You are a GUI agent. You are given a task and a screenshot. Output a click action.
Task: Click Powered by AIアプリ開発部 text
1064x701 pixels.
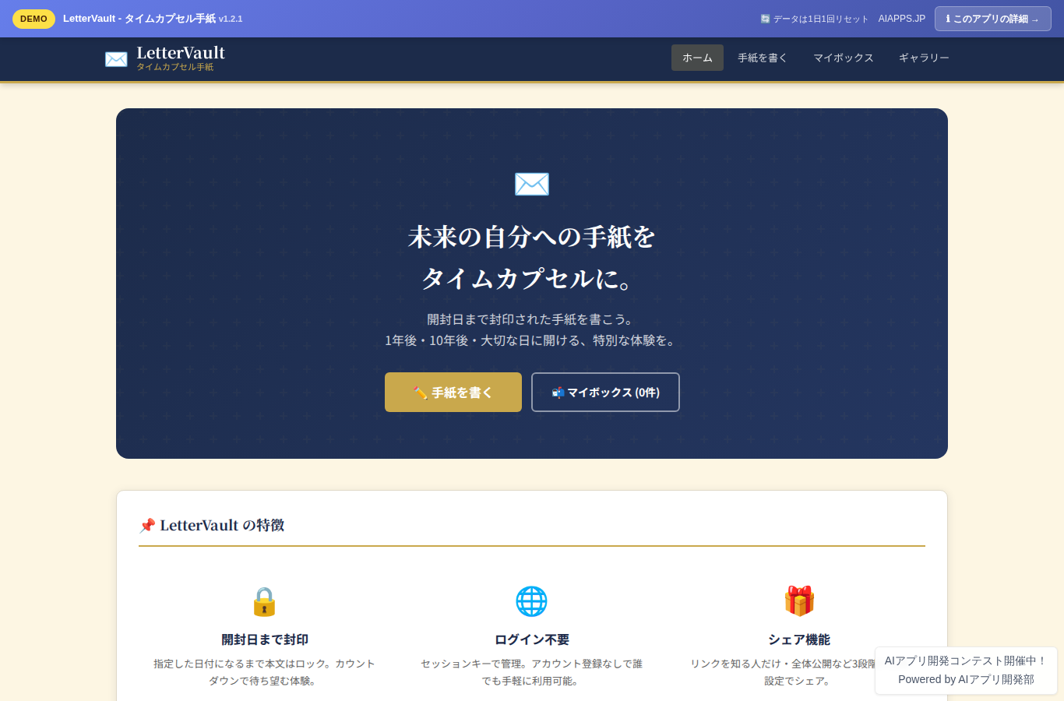point(966,679)
